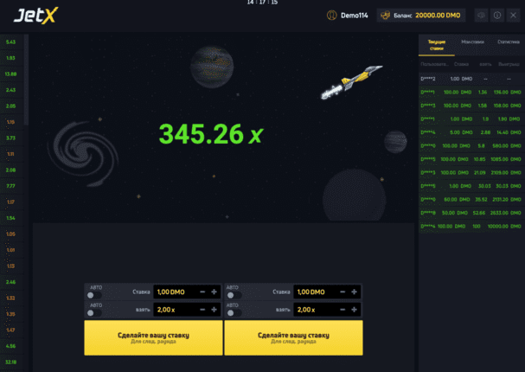The width and height of the screenshot is (525, 372).
Task: Click the Demo114 user avatar icon
Action: [332, 15]
